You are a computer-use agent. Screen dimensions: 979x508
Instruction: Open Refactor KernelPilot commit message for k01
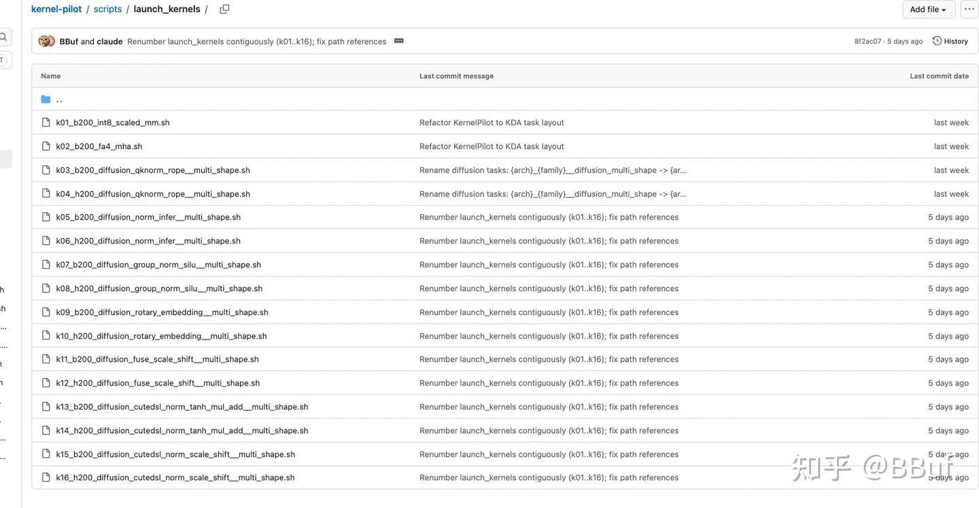coord(492,122)
